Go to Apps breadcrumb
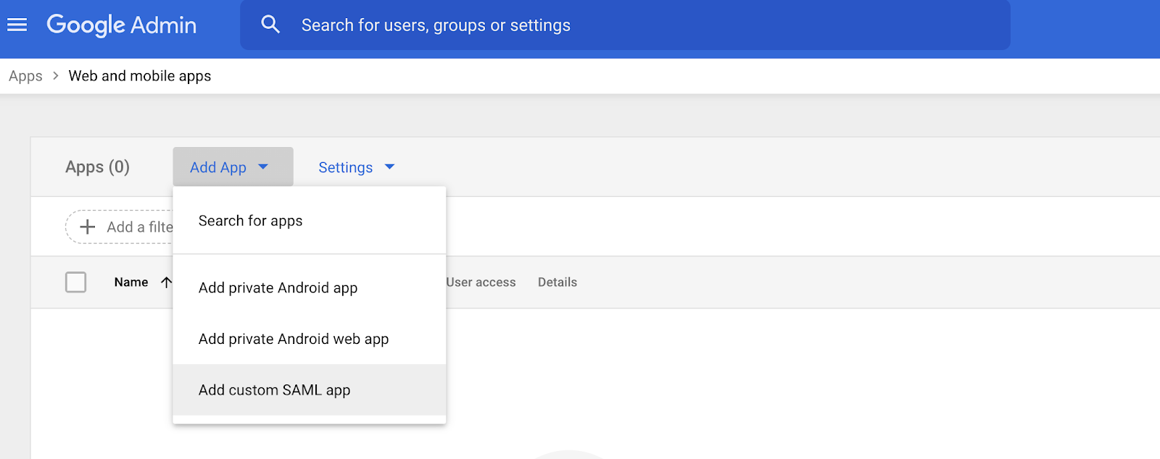 coord(25,76)
